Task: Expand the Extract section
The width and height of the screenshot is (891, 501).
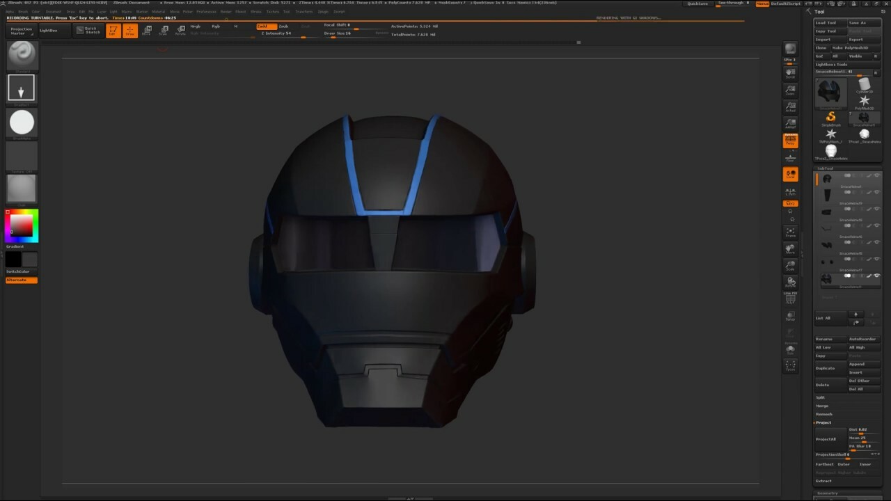Action: point(823,481)
